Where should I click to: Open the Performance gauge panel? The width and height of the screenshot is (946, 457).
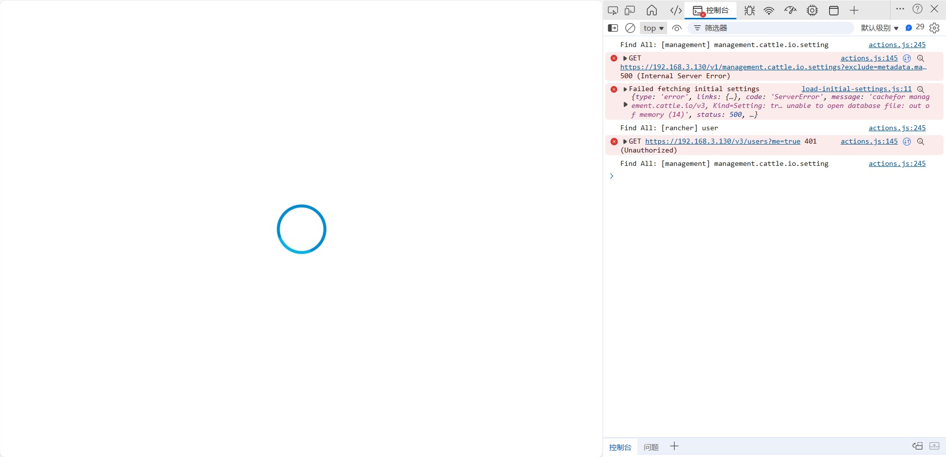pos(790,10)
